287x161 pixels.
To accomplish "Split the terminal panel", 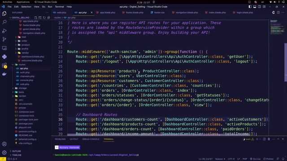I will pos(264,139).
